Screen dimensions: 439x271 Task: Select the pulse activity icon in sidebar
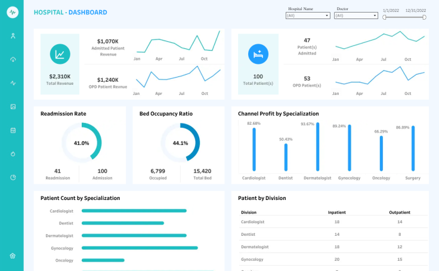point(13,83)
